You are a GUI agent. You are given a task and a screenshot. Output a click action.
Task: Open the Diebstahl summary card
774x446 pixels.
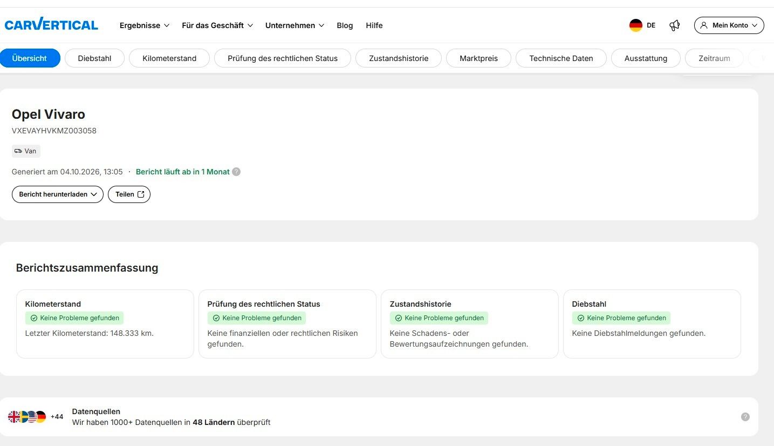652,324
